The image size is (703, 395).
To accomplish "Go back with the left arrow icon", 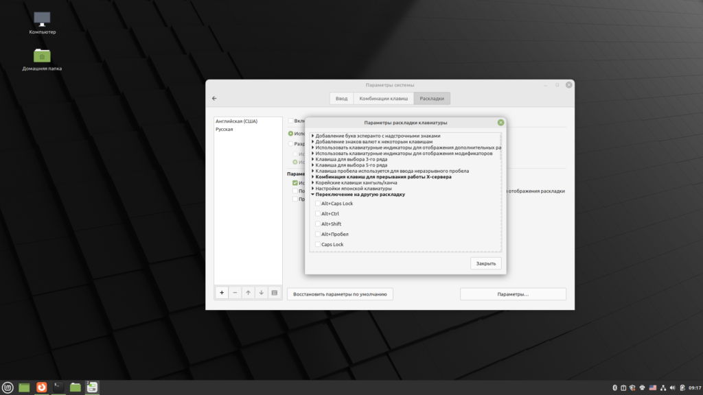I will [214, 99].
